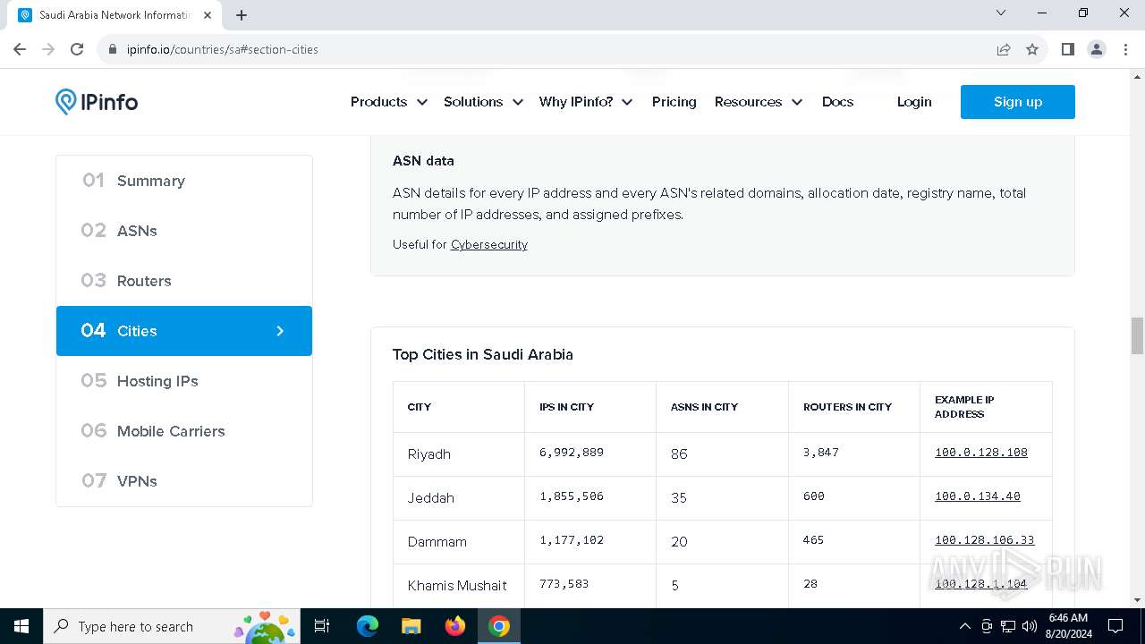Launch Firefox from the taskbar
The width and height of the screenshot is (1145, 644).
click(x=455, y=626)
